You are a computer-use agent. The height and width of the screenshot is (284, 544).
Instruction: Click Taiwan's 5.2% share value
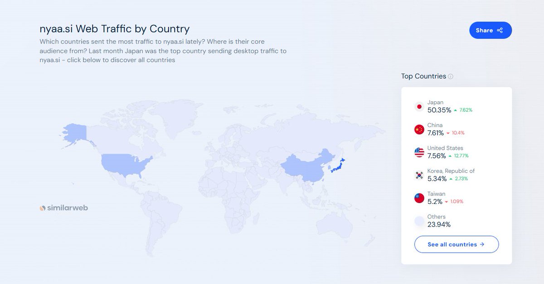[x=435, y=201]
